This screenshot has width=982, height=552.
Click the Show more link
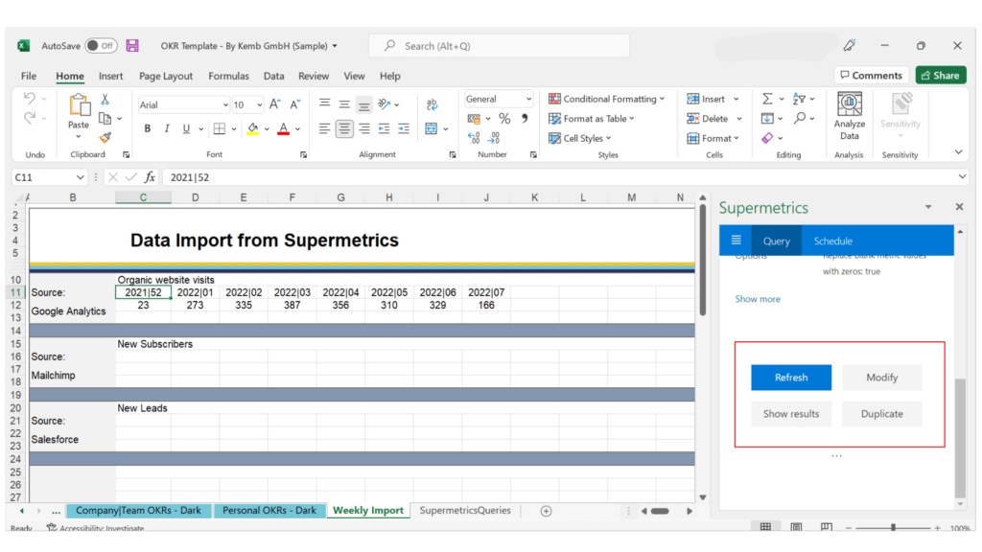(x=758, y=299)
